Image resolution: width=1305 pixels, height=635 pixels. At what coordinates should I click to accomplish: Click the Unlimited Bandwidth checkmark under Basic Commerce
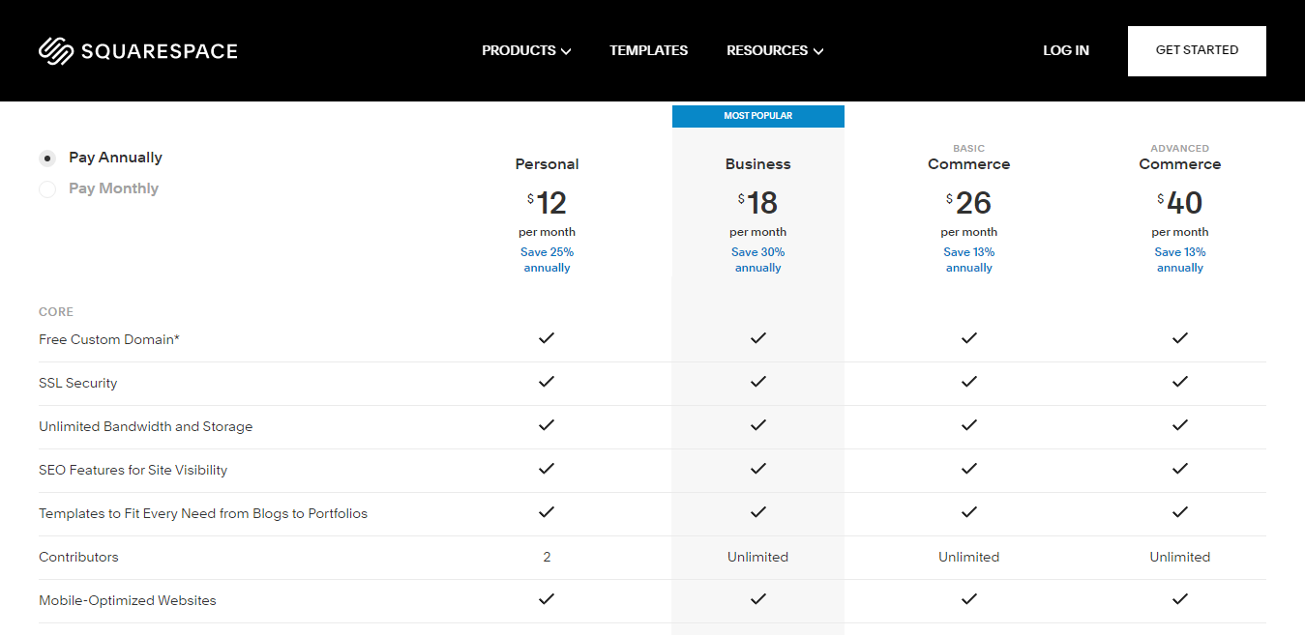point(968,424)
